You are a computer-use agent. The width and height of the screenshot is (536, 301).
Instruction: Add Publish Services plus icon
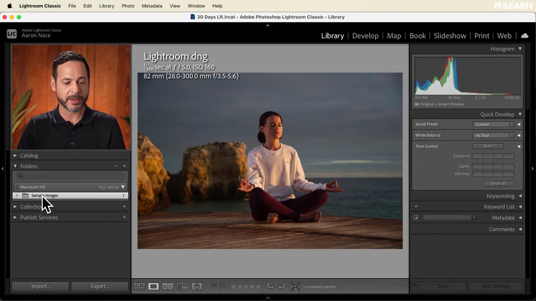tap(125, 217)
